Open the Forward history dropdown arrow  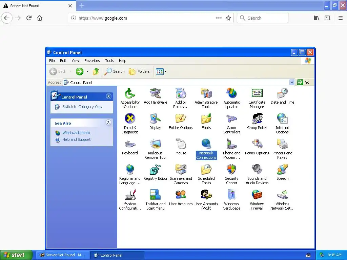88,71
